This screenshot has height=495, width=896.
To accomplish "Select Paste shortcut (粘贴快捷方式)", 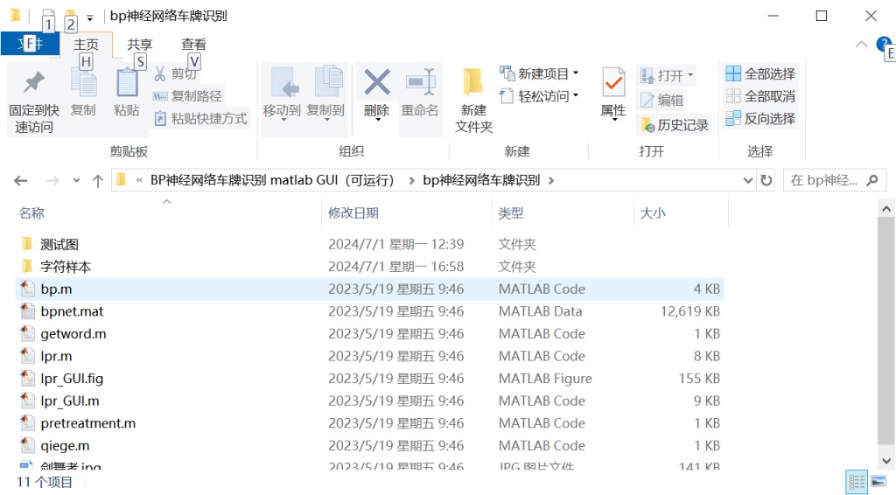I will (x=200, y=118).
